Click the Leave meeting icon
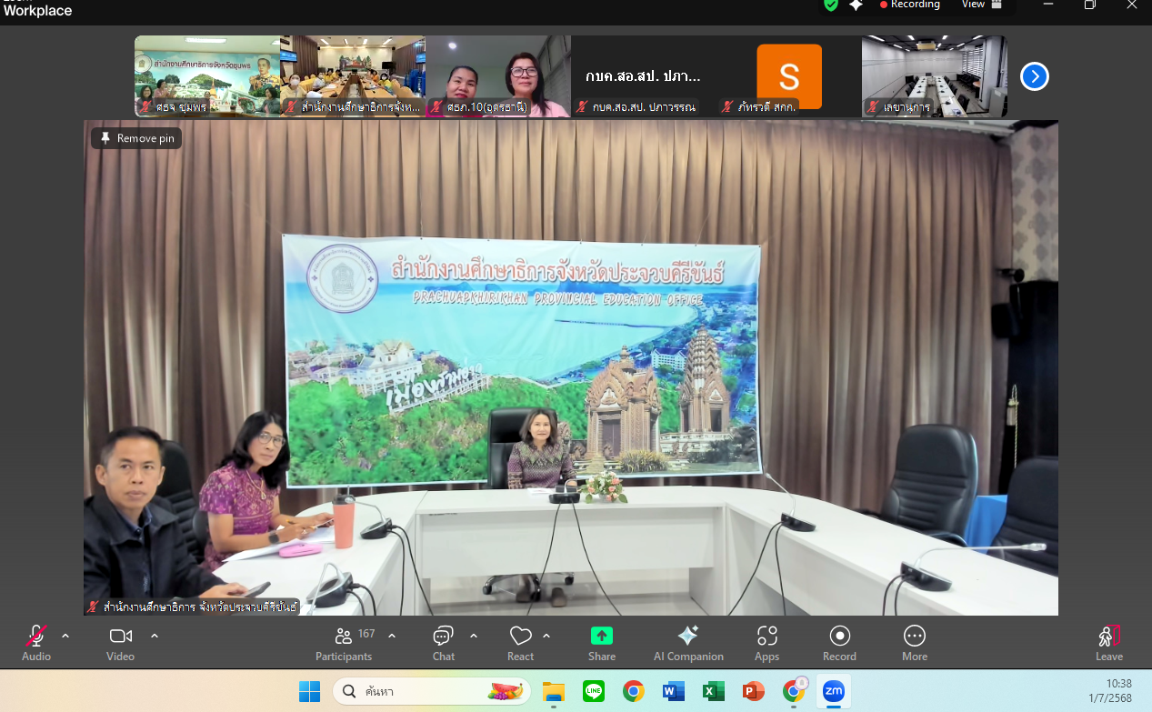Viewport: 1152px width, 712px height. click(x=1109, y=636)
